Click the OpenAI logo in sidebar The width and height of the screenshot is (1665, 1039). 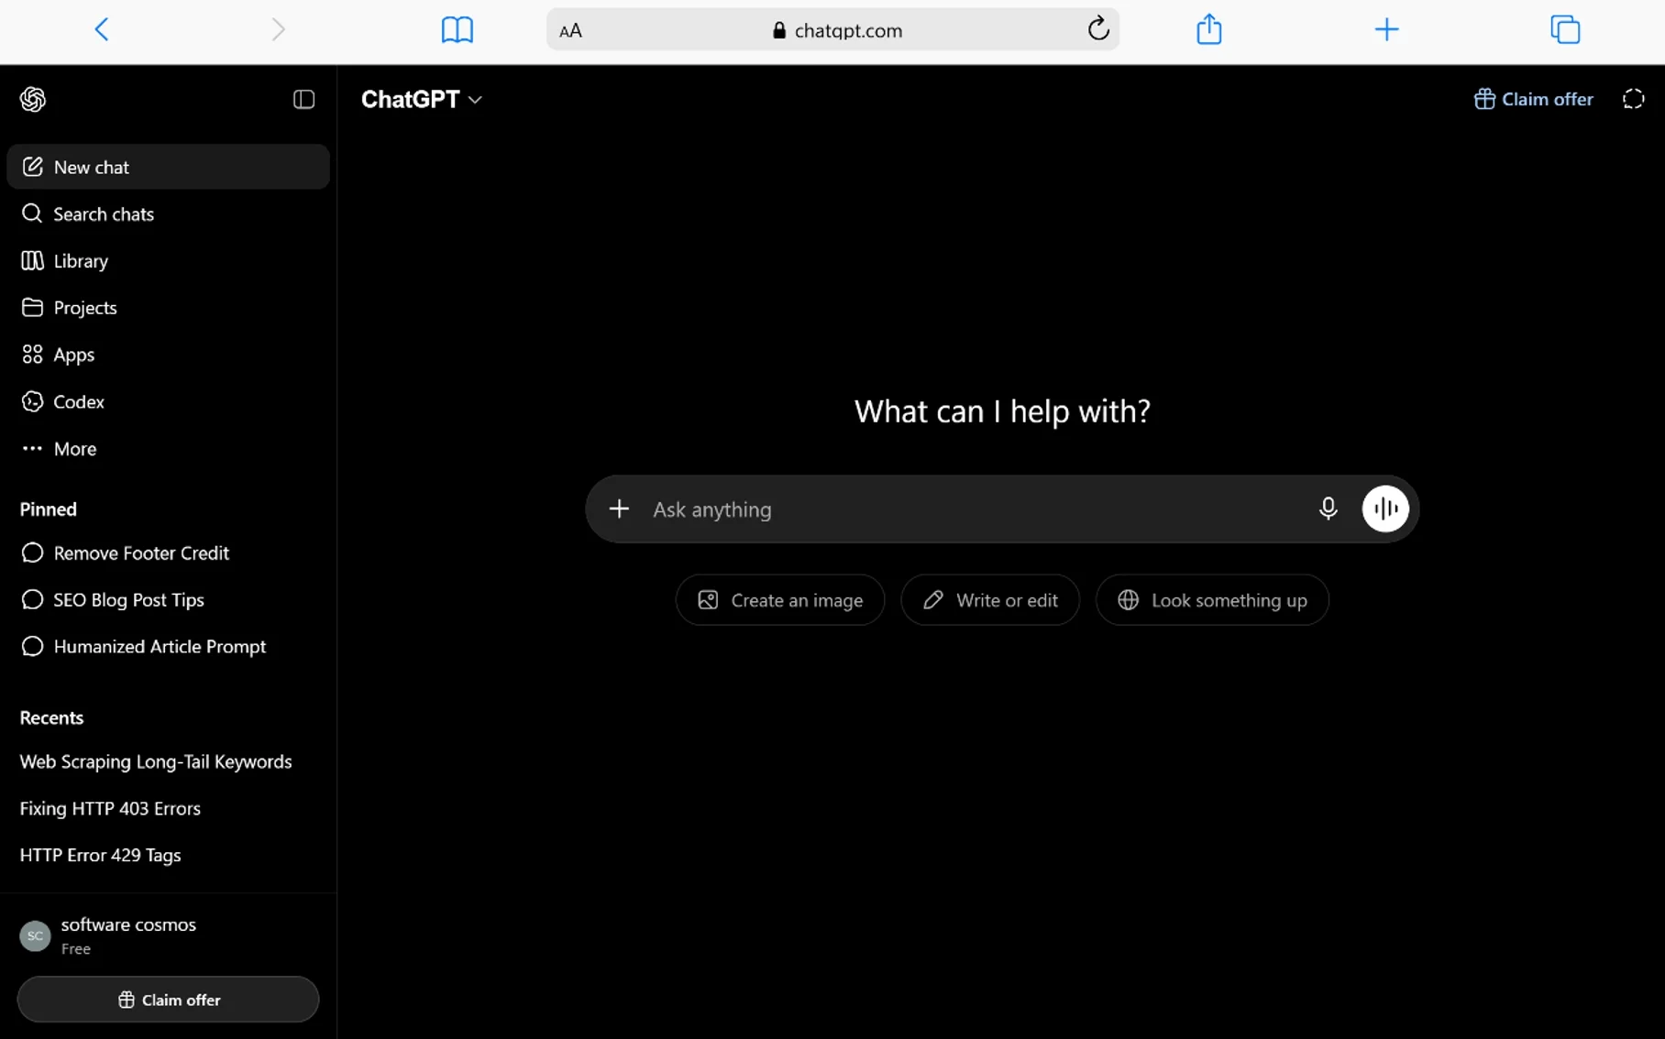click(x=33, y=99)
